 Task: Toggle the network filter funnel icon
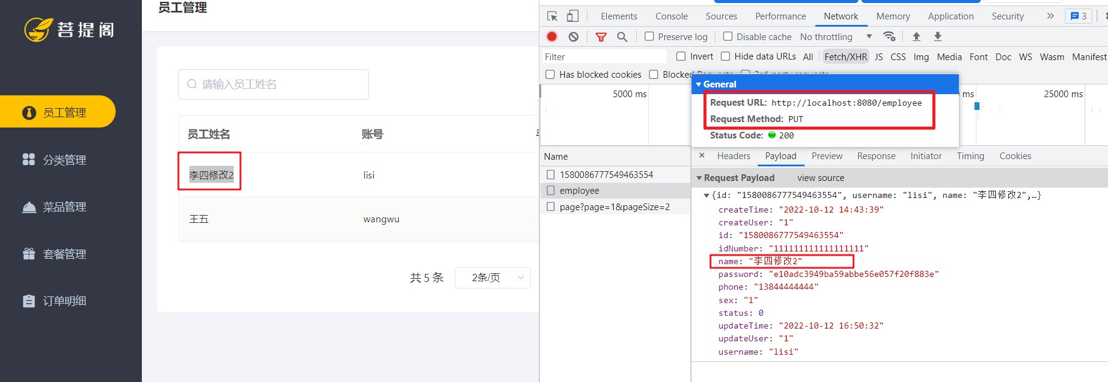point(601,37)
